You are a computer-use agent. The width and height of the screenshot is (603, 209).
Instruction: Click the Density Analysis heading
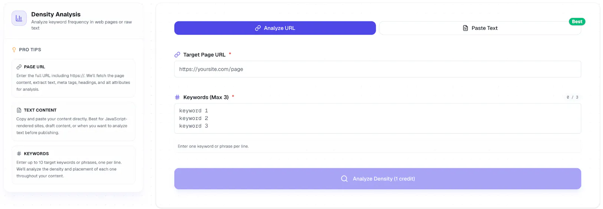click(x=56, y=14)
